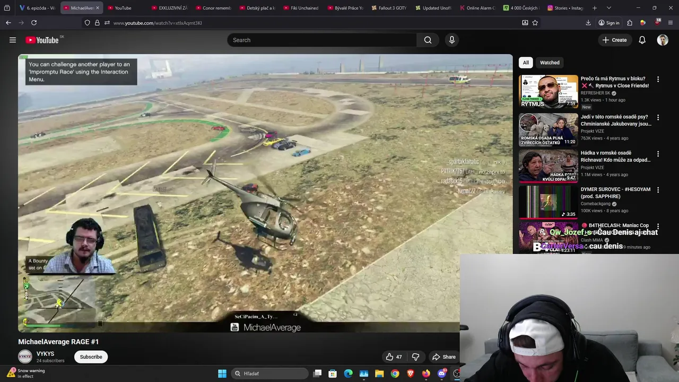Open Microsoft Store from taskbar
The width and height of the screenshot is (679, 382).
pos(333,374)
